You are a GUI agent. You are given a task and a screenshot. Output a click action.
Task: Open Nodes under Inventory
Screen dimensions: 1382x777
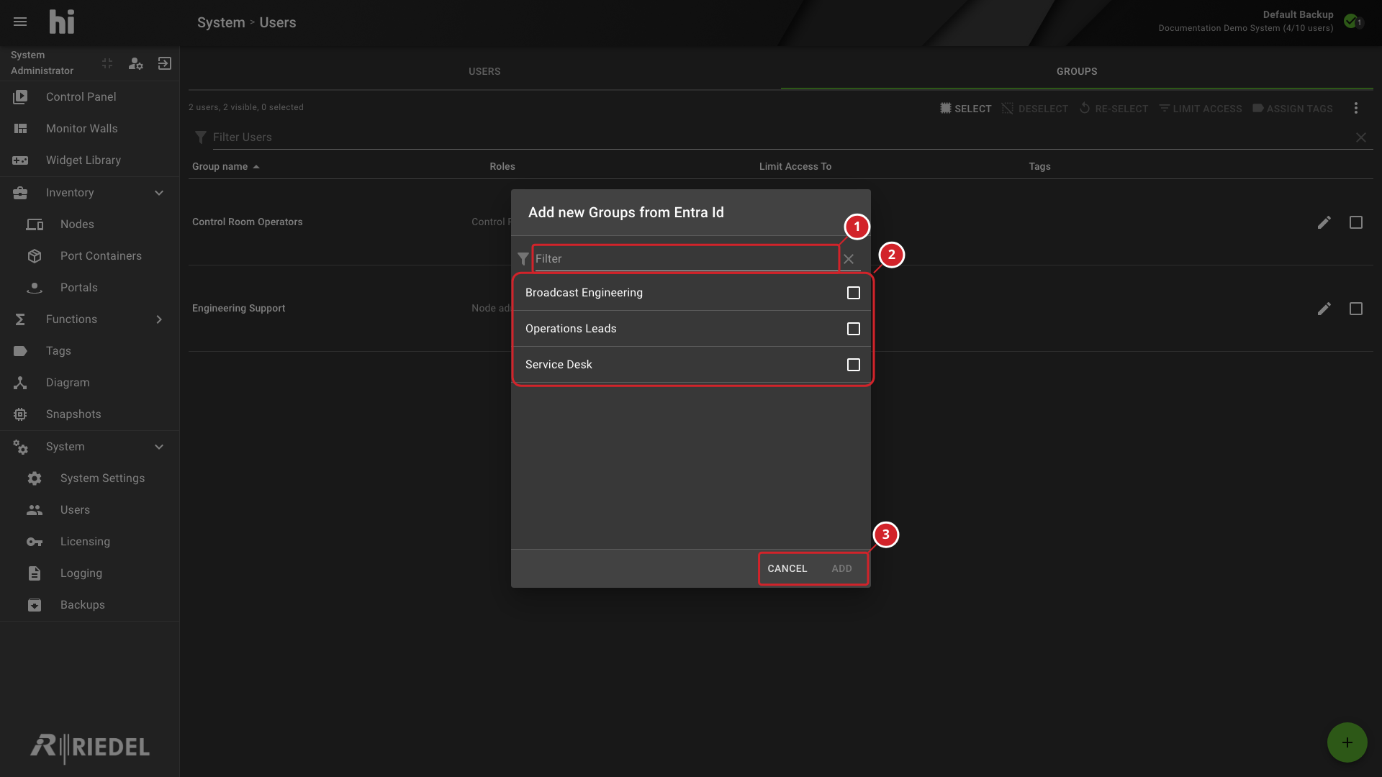[x=89, y=224]
